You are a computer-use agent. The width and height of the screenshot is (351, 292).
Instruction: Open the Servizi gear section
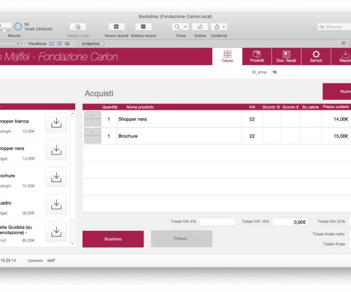pyautogui.click(x=316, y=56)
